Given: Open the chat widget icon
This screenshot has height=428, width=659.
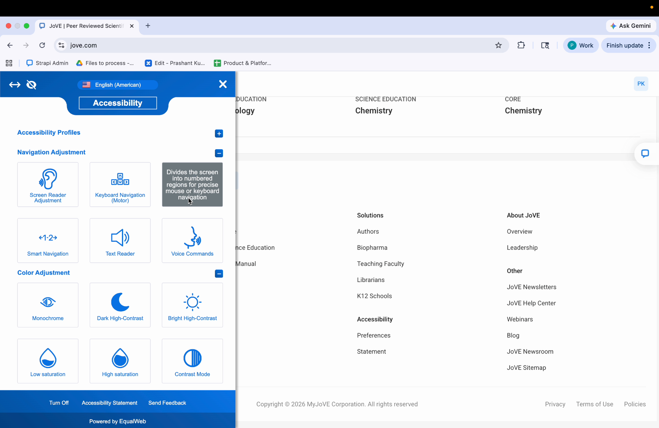Looking at the screenshot, I should point(645,154).
